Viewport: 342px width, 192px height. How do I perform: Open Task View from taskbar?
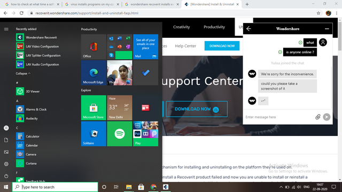[116, 187]
